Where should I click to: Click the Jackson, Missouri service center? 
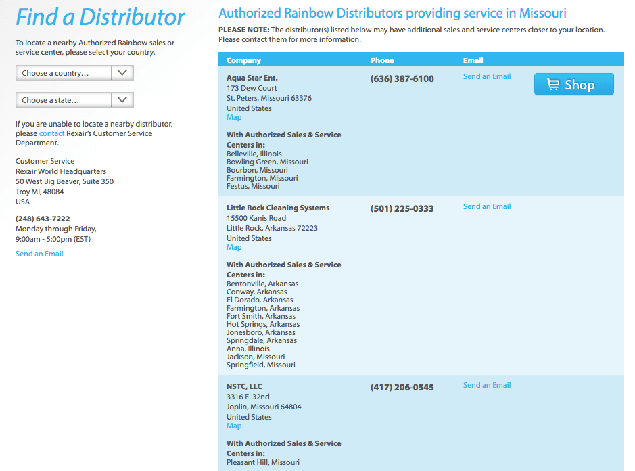(x=256, y=357)
